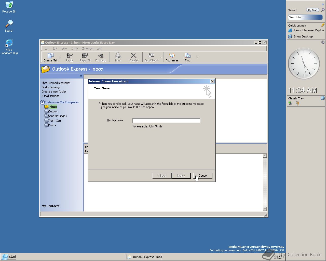Open the File menu

click(47, 48)
